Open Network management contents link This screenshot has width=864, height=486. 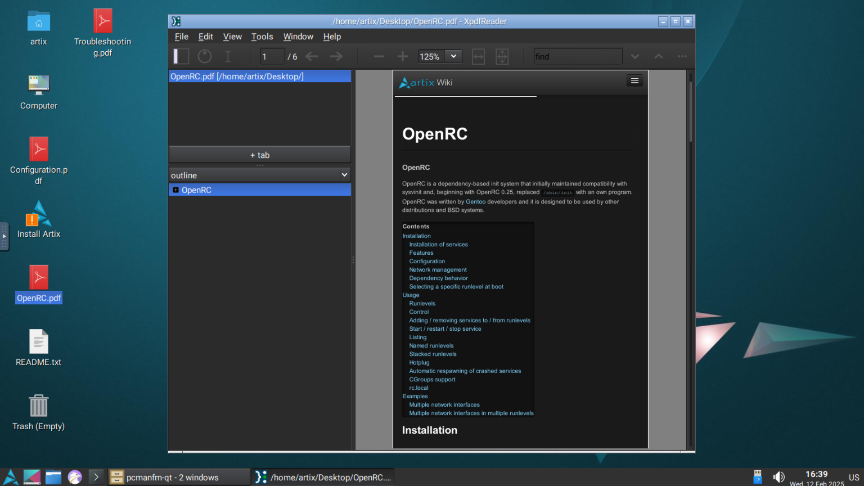pos(438,270)
